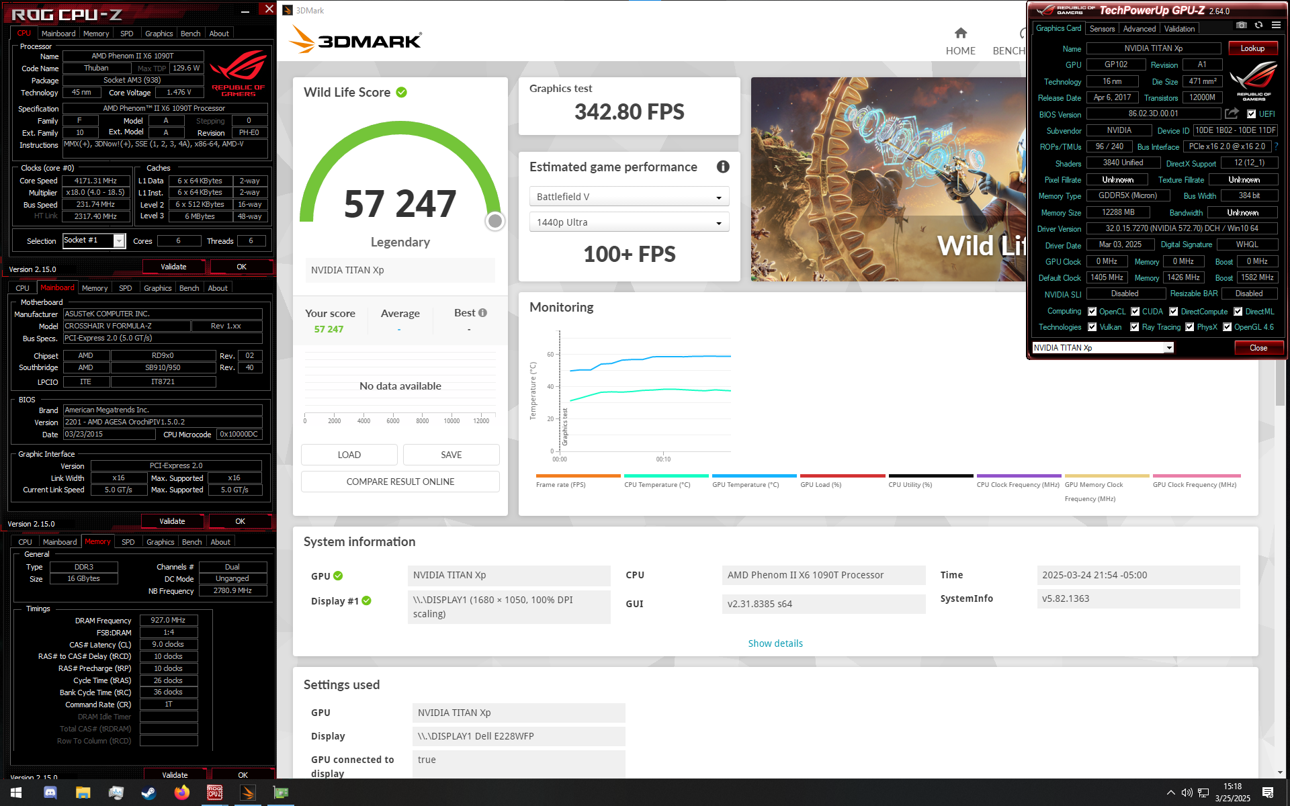Click the GPU-Z refresh icon
This screenshot has height=806, width=1290.
click(1258, 25)
